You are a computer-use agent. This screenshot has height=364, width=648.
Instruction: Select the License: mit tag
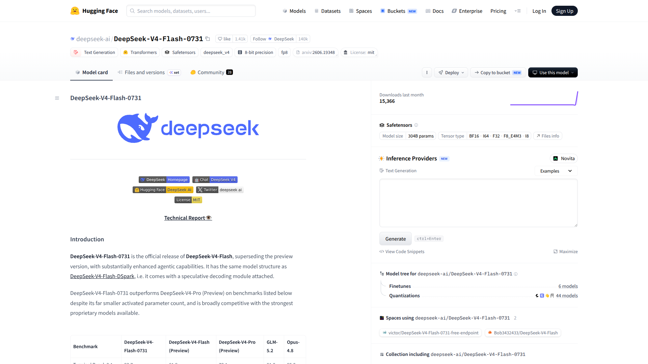coord(359,52)
